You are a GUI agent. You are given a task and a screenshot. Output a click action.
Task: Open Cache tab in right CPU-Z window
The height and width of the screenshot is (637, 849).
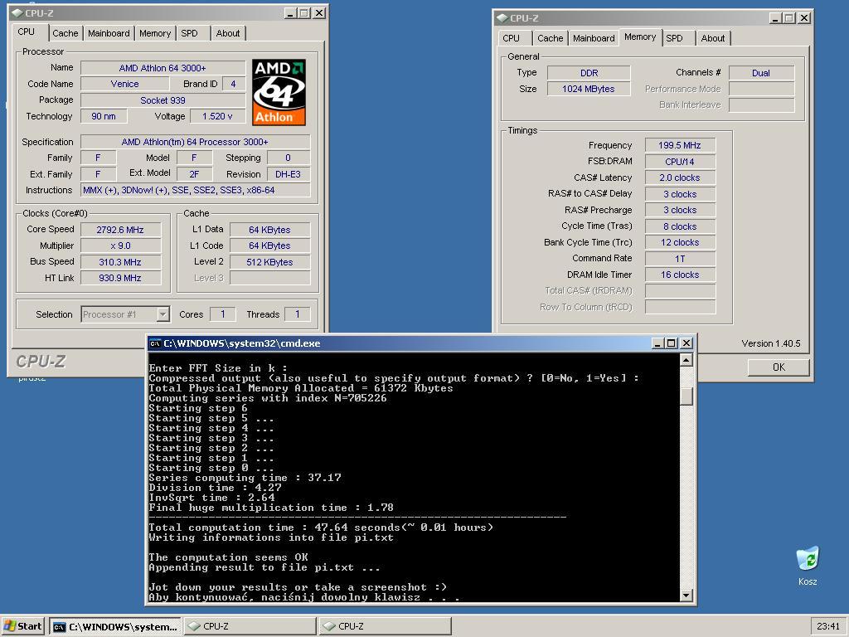(x=551, y=38)
